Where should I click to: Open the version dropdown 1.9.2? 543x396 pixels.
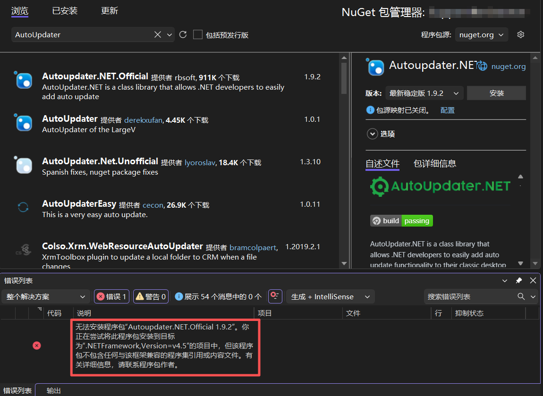tap(424, 93)
